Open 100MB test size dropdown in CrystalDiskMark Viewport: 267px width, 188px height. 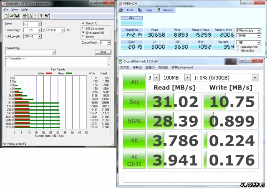[x=187, y=78]
